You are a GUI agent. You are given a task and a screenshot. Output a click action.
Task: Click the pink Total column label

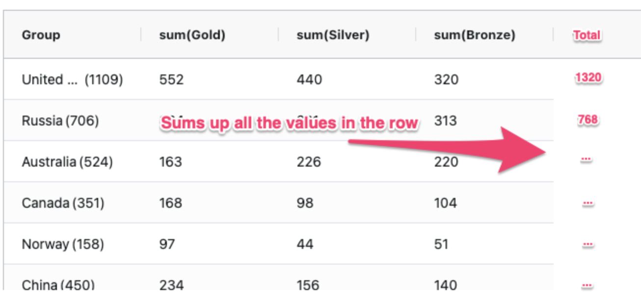[x=587, y=35]
